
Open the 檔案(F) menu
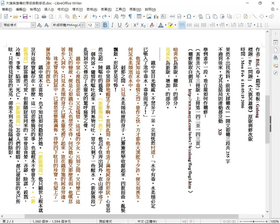point(7,9)
